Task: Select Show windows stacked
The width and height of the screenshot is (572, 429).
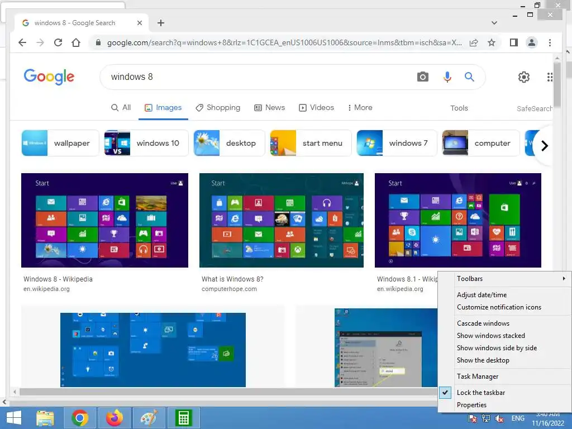Action: [504, 336]
